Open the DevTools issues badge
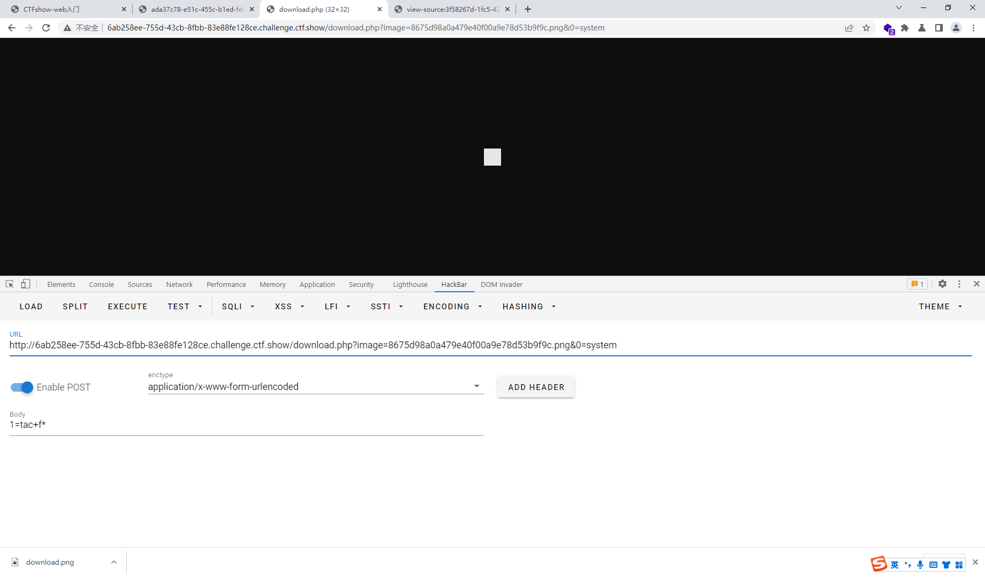This screenshot has height=577, width=985. coord(917,284)
